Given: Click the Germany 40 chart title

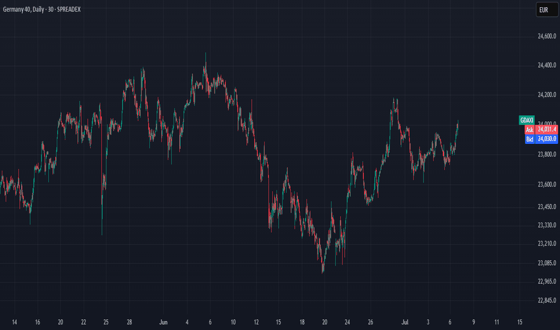Looking at the screenshot, I should click(42, 10).
